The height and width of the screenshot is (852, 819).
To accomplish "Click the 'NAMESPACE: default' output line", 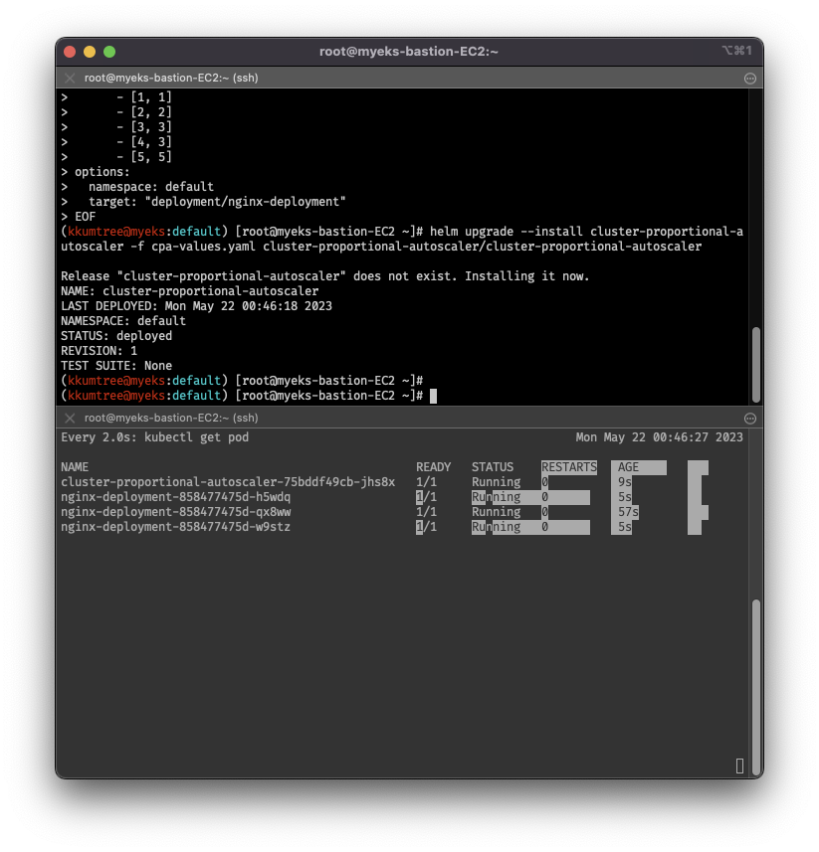I will [x=123, y=321].
